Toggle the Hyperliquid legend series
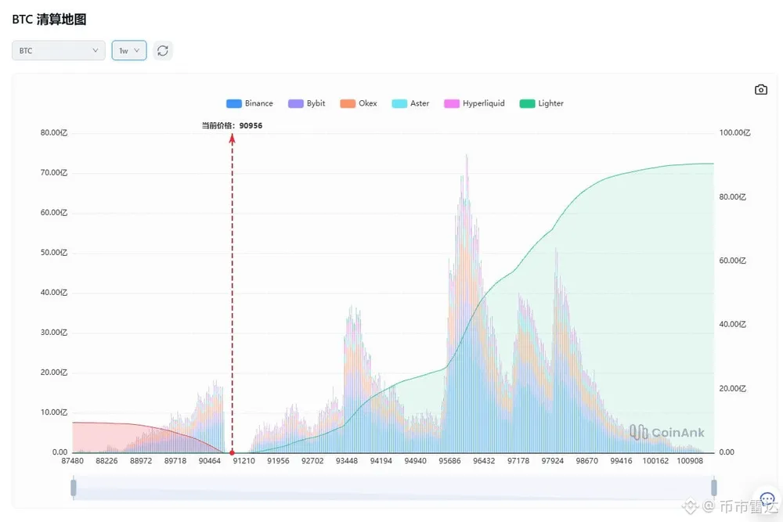783x522 pixels. [474, 103]
